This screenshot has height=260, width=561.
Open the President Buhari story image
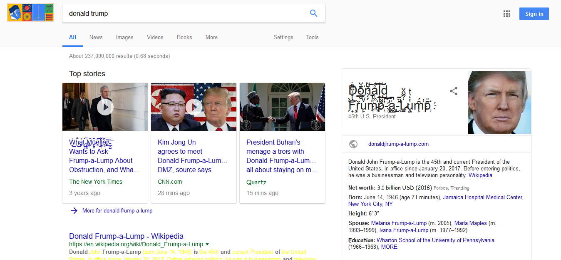coord(282,107)
